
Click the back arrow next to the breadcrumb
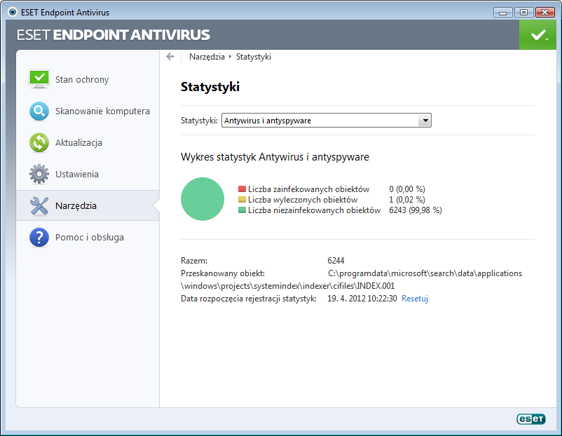pyautogui.click(x=170, y=57)
